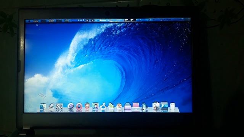The image size is (244, 137).
Task: Click the next track button in menu bar
Action: click(x=93, y=20)
